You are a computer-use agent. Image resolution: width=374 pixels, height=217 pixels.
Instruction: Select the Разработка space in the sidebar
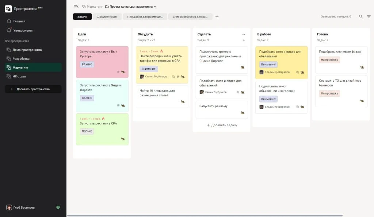pyautogui.click(x=21, y=59)
